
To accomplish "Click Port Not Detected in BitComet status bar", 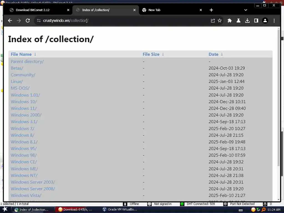I will (242, 204).
